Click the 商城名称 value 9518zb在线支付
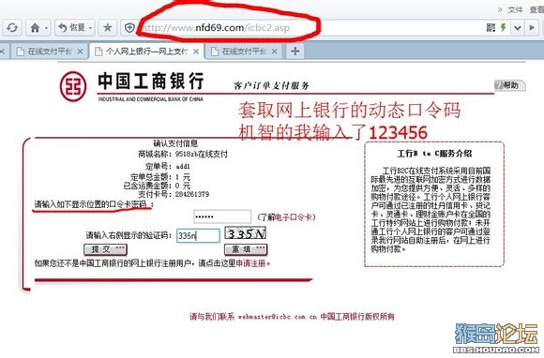The image size is (544, 358). click(202, 154)
